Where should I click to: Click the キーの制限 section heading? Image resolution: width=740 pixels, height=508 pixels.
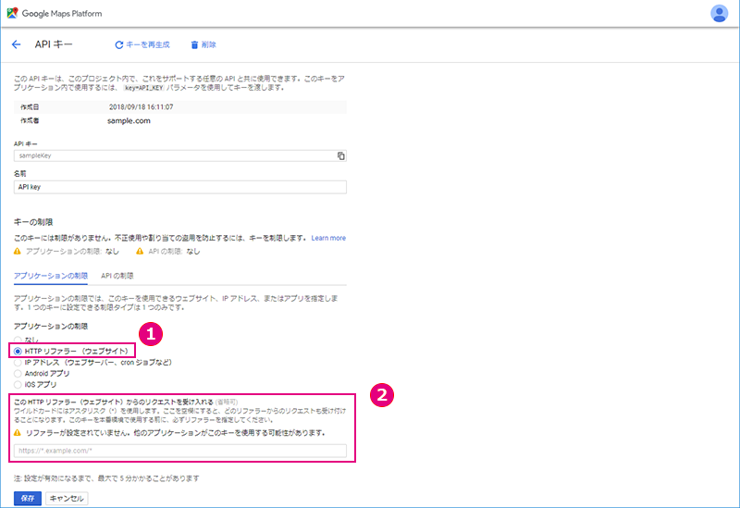pyautogui.click(x=33, y=222)
